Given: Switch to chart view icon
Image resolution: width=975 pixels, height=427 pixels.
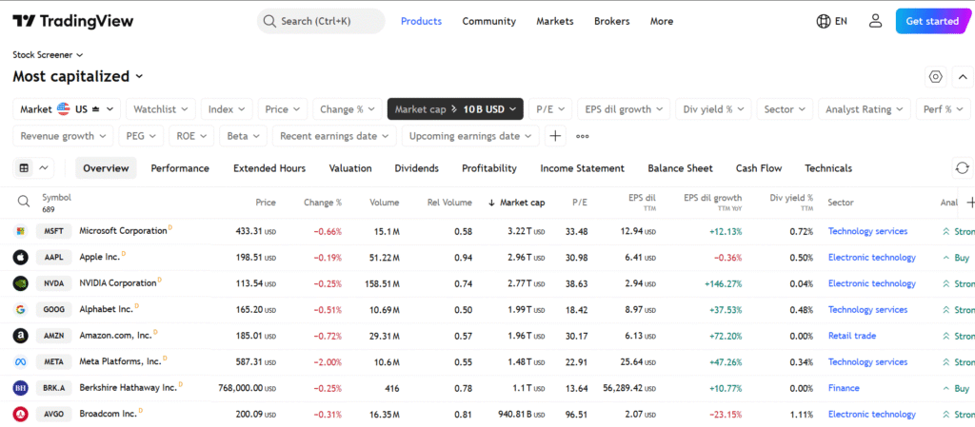Looking at the screenshot, I should (x=44, y=168).
